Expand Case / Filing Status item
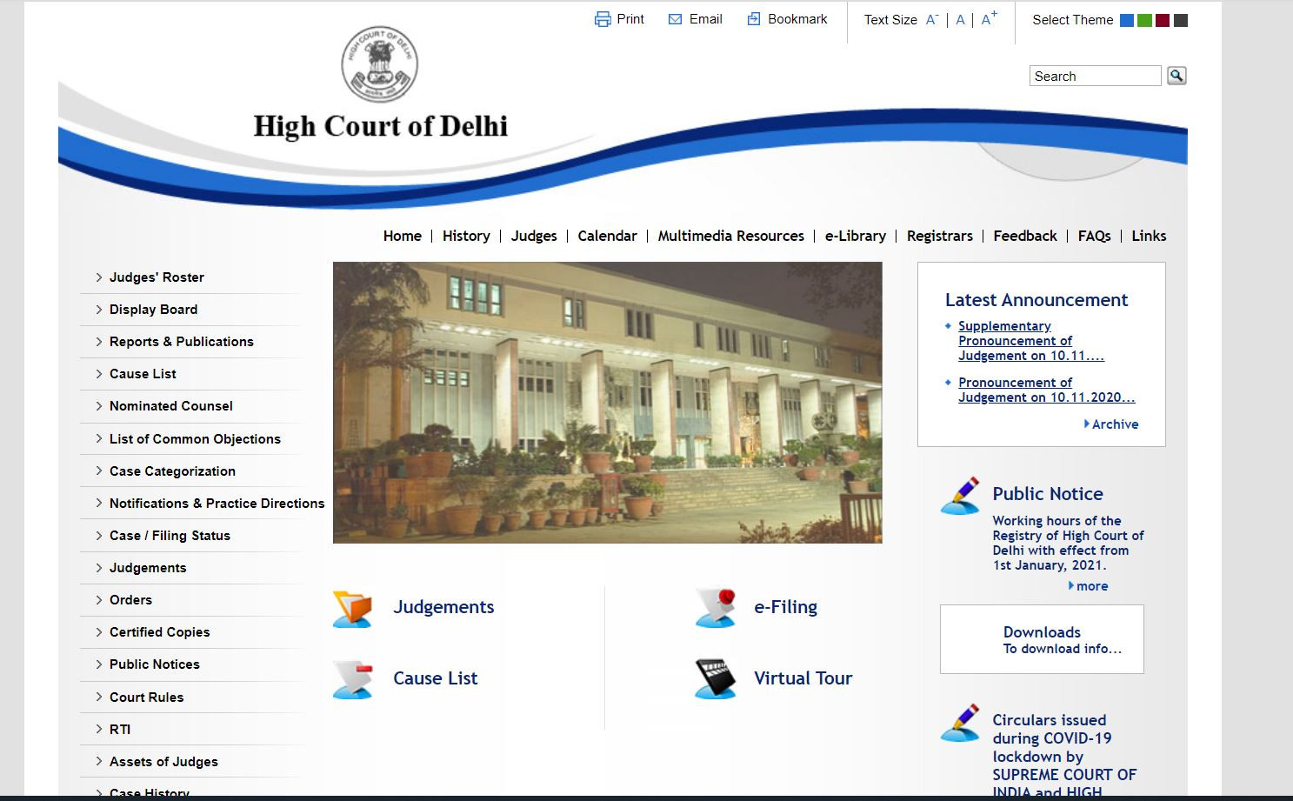This screenshot has width=1293, height=801. pos(170,536)
